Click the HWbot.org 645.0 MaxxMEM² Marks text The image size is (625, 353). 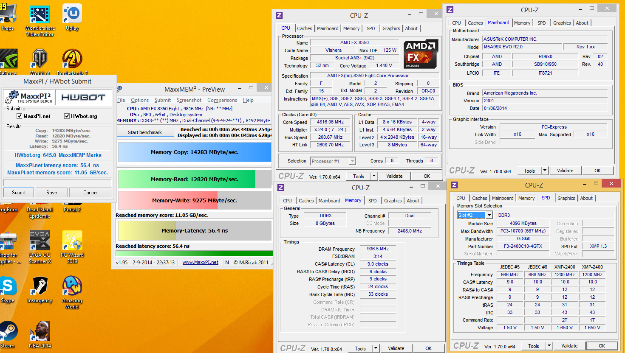tap(58, 156)
